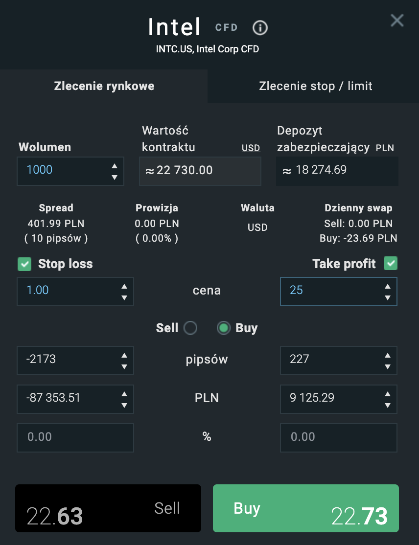Increase the Take profit PLN amount
The width and height of the screenshot is (419, 545).
coord(388,394)
